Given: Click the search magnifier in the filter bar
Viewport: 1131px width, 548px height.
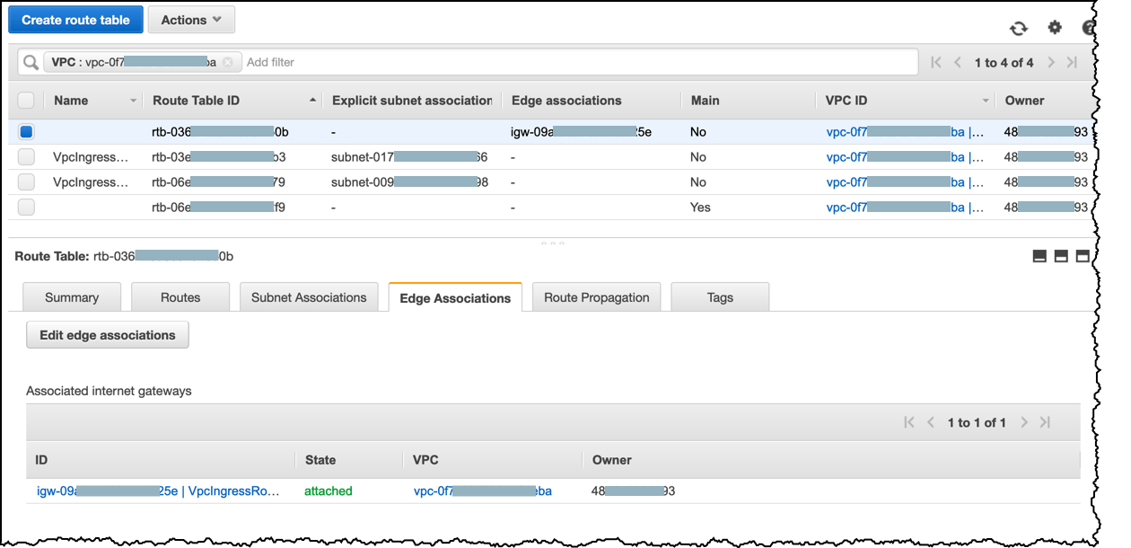Looking at the screenshot, I should pyautogui.click(x=30, y=61).
